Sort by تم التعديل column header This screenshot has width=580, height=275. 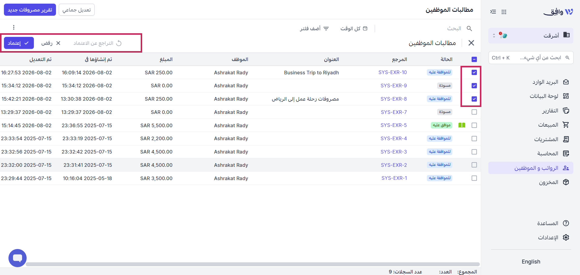[x=40, y=59]
